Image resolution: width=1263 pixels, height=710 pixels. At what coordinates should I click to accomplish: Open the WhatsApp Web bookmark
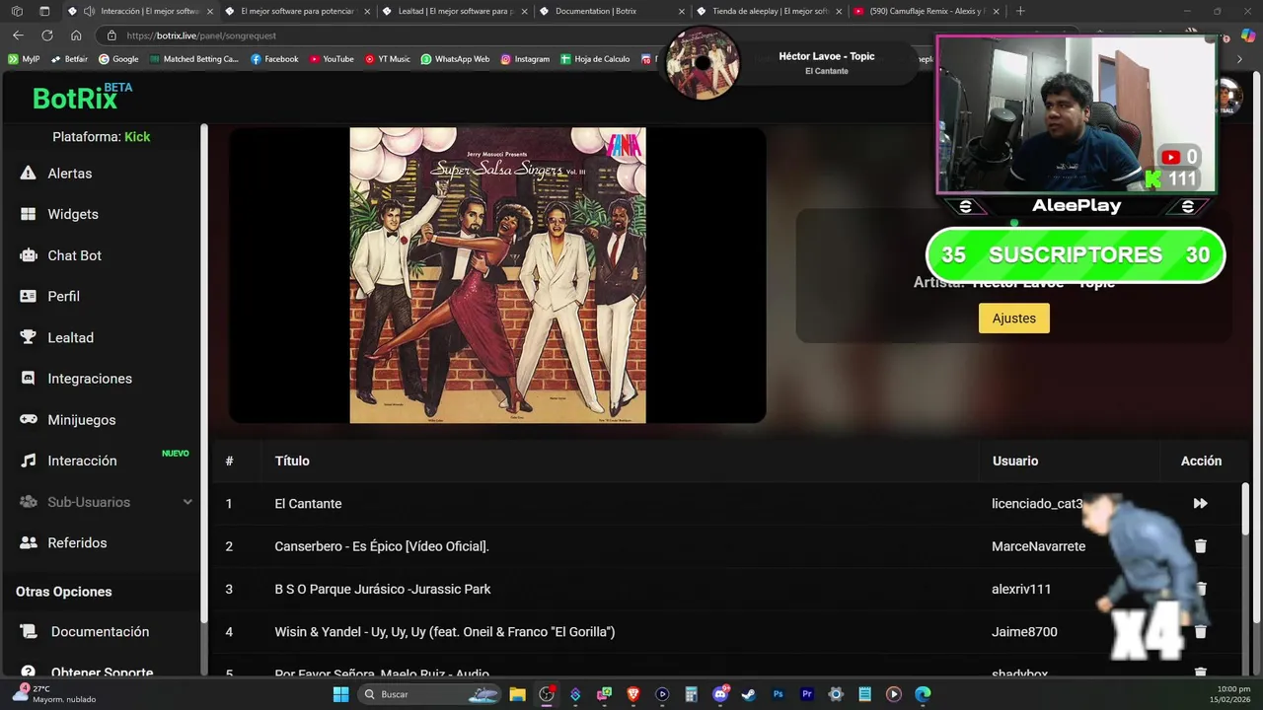point(455,59)
